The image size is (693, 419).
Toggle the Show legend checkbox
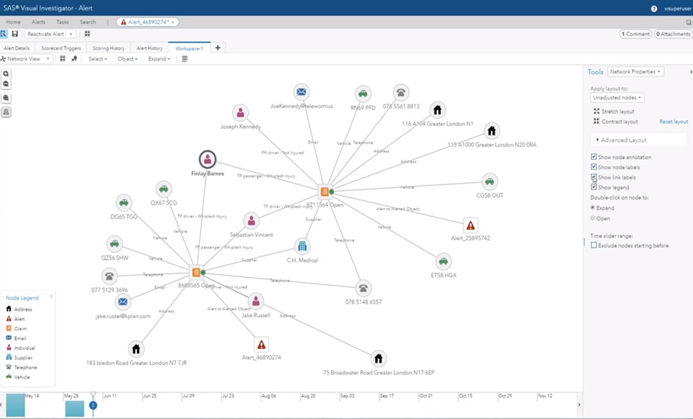[x=593, y=187]
